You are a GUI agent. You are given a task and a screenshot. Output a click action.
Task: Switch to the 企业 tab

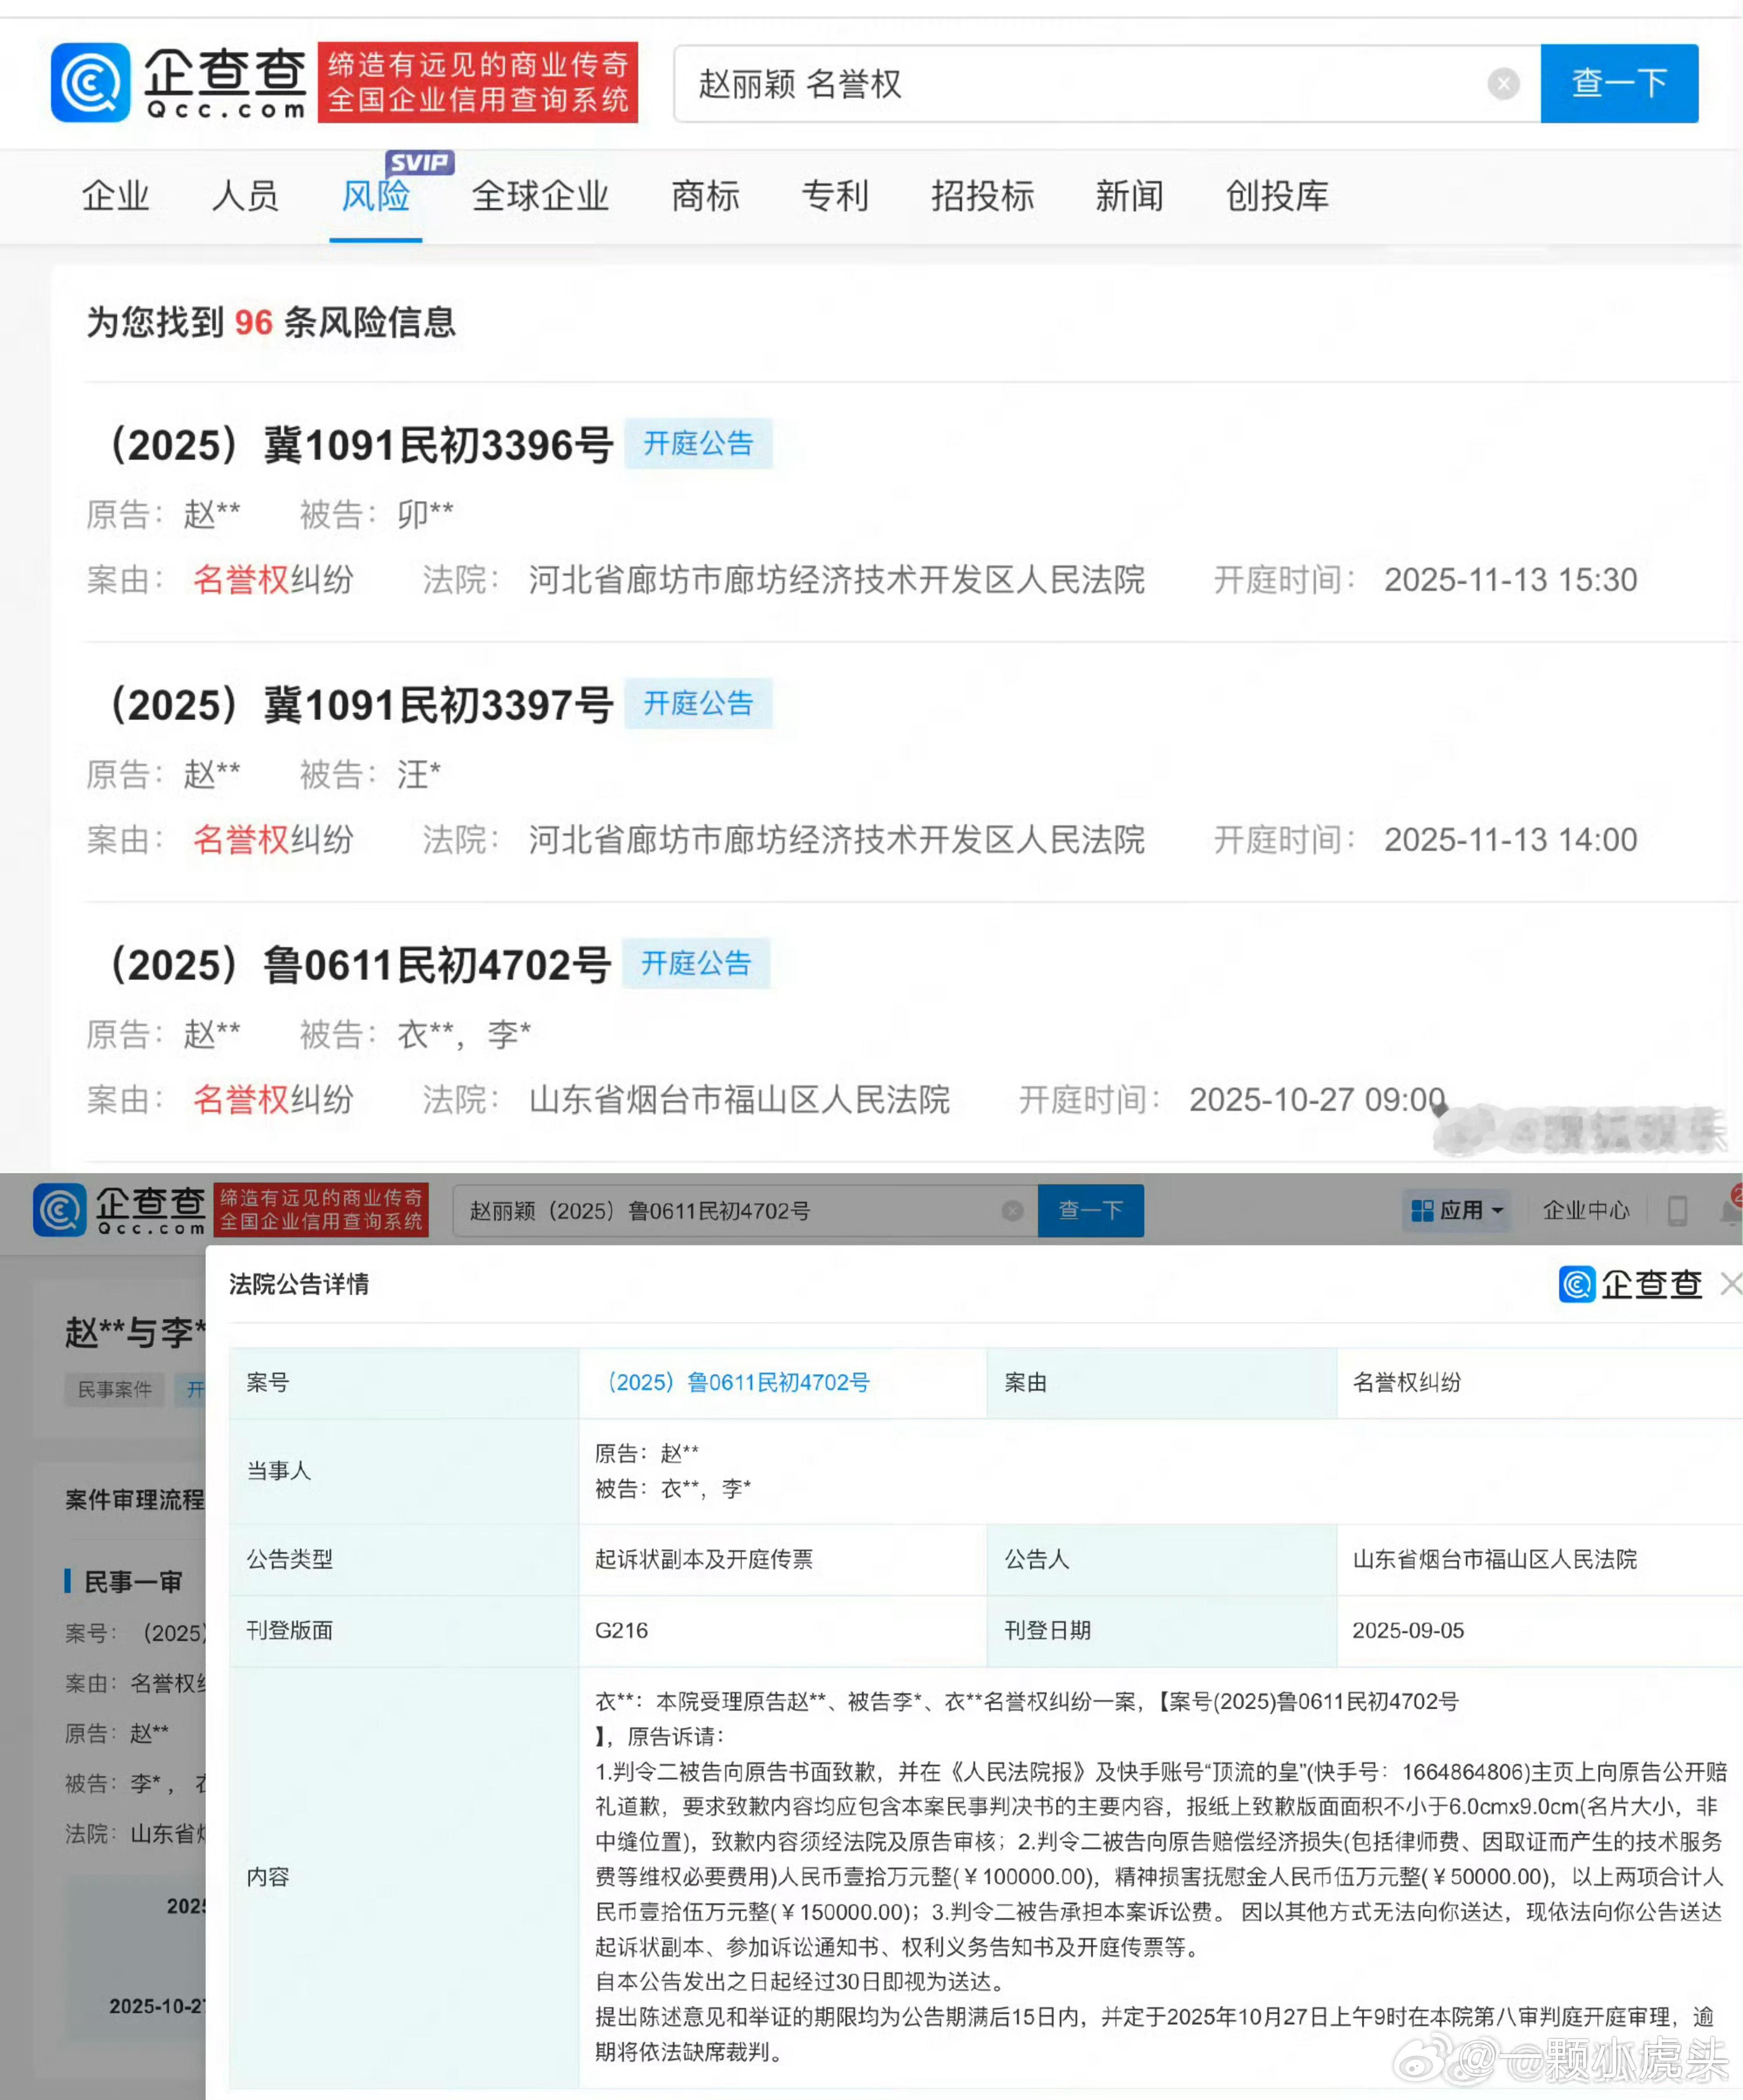[x=115, y=196]
